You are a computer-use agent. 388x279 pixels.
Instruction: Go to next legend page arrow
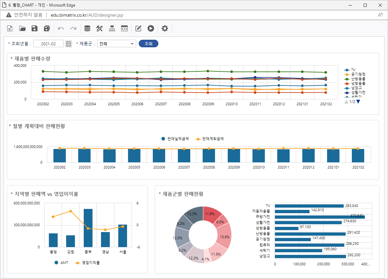coord(358,102)
